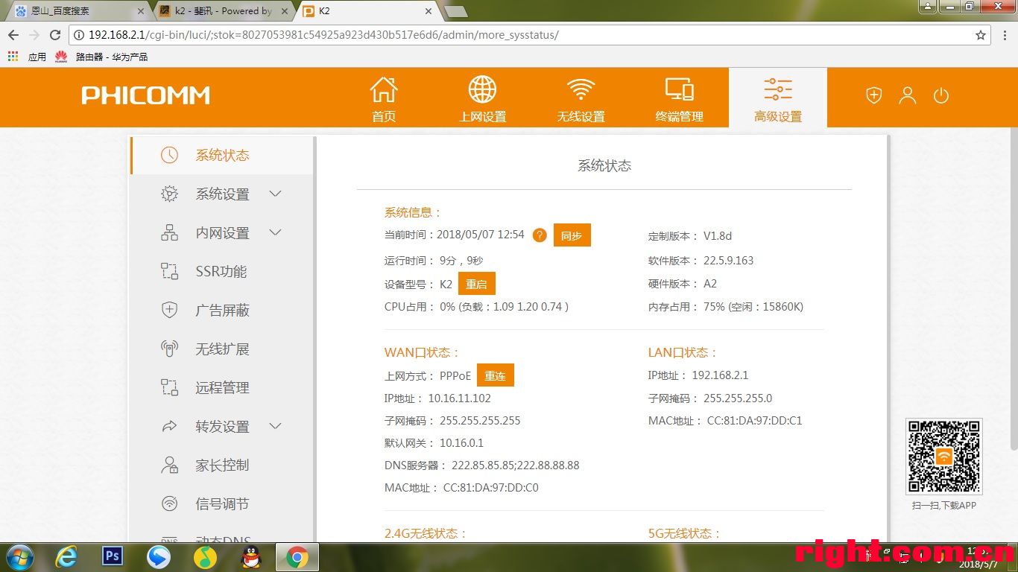The height and width of the screenshot is (572, 1018).
Task: Open 上网设置 globe icon
Action: 482,89
